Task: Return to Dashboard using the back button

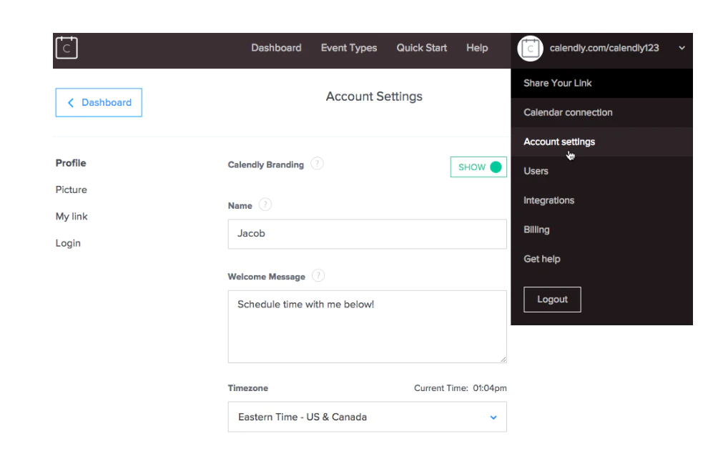Action: pos(99,102)
